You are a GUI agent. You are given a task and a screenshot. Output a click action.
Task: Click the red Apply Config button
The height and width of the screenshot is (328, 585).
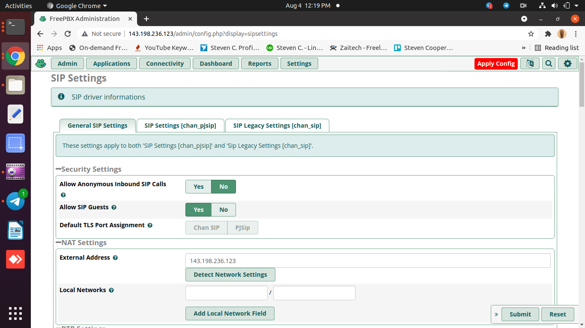click(x=496, y=64)
